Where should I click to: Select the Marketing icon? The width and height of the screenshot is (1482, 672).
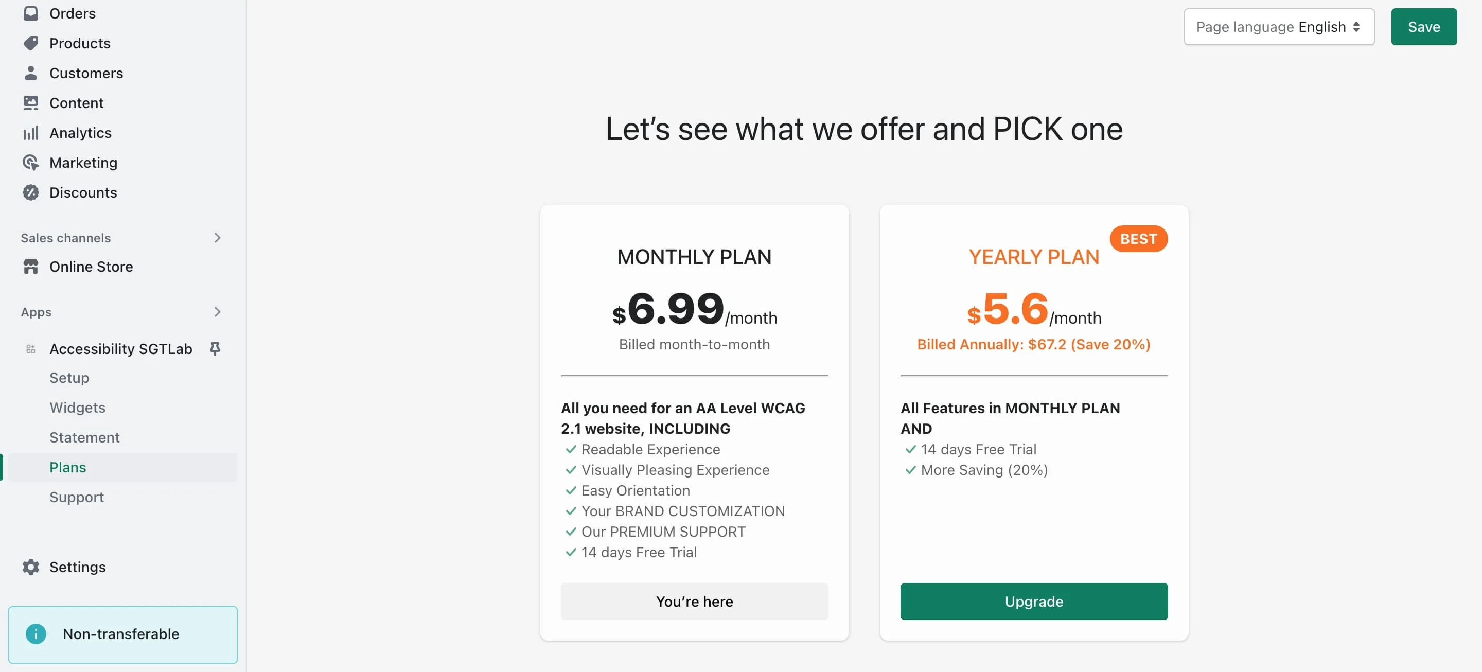pos(31,162)
